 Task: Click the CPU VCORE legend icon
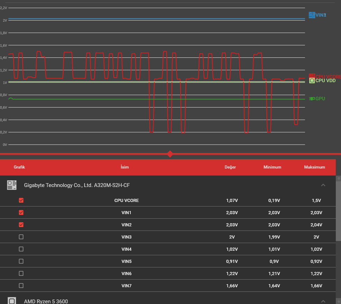coord(312,76)
